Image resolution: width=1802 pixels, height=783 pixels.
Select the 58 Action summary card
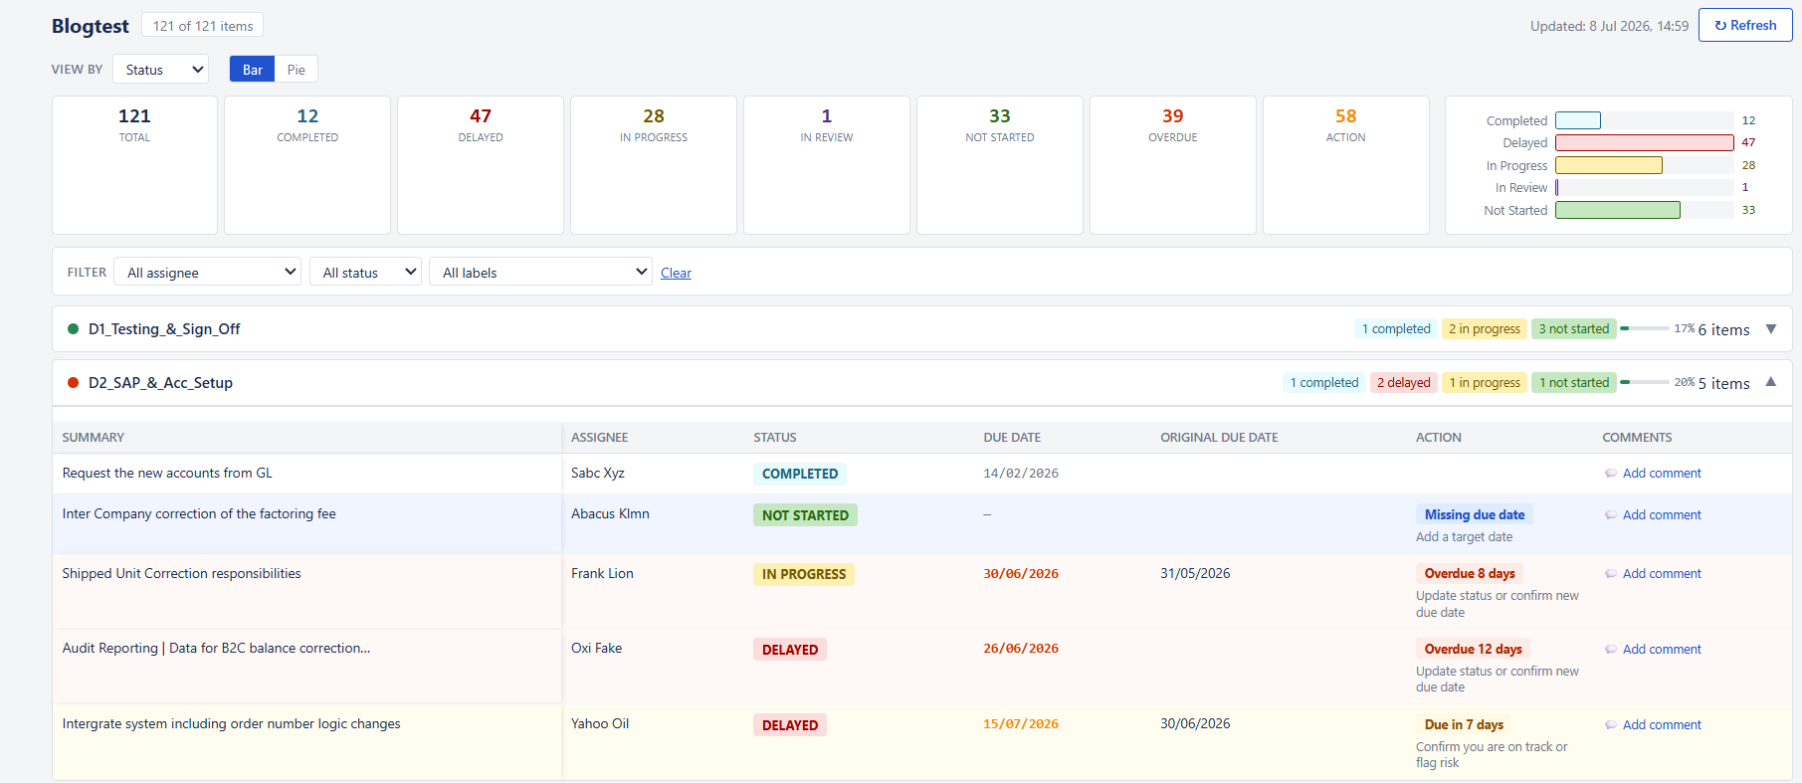pyautogui.click(x=1346, y=165)
